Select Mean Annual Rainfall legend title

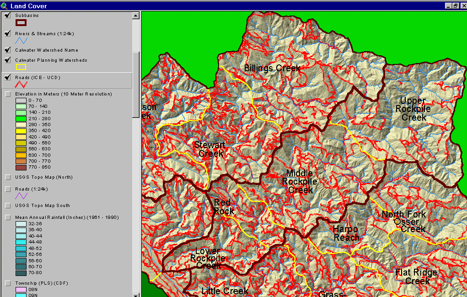67,217
